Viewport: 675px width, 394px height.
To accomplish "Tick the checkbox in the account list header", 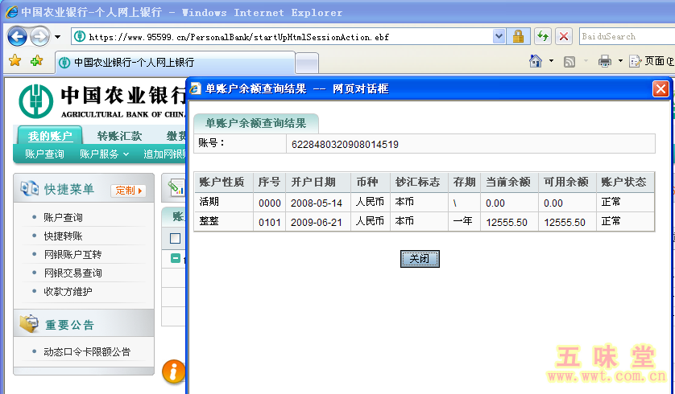I will point(175,238).
